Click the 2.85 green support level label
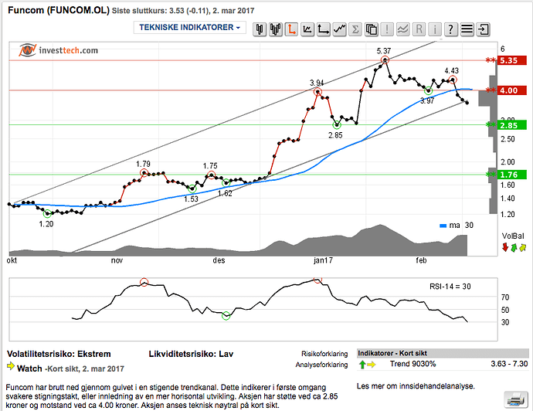Viewport: 533px width, 411px height. [507, 125]
